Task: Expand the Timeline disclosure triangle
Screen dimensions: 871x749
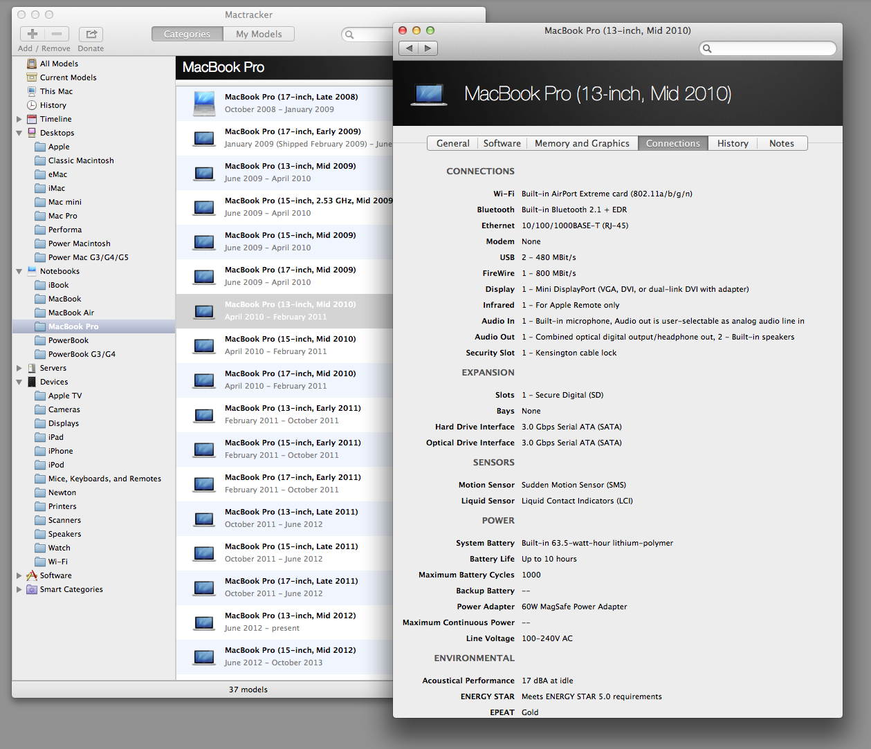Action: point(19,119)
